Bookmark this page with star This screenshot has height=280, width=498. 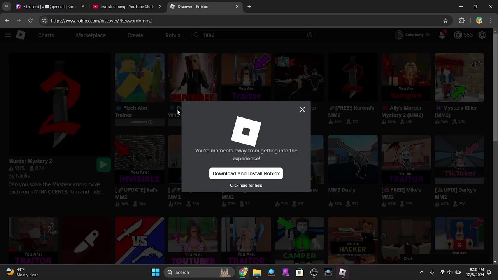(x=445, y=21)
